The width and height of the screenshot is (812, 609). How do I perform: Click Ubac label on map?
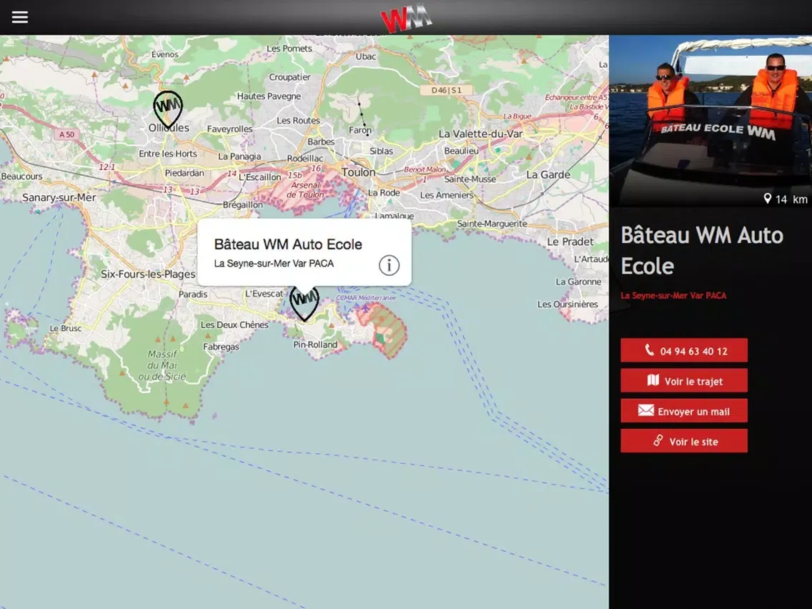pos(365,56)
